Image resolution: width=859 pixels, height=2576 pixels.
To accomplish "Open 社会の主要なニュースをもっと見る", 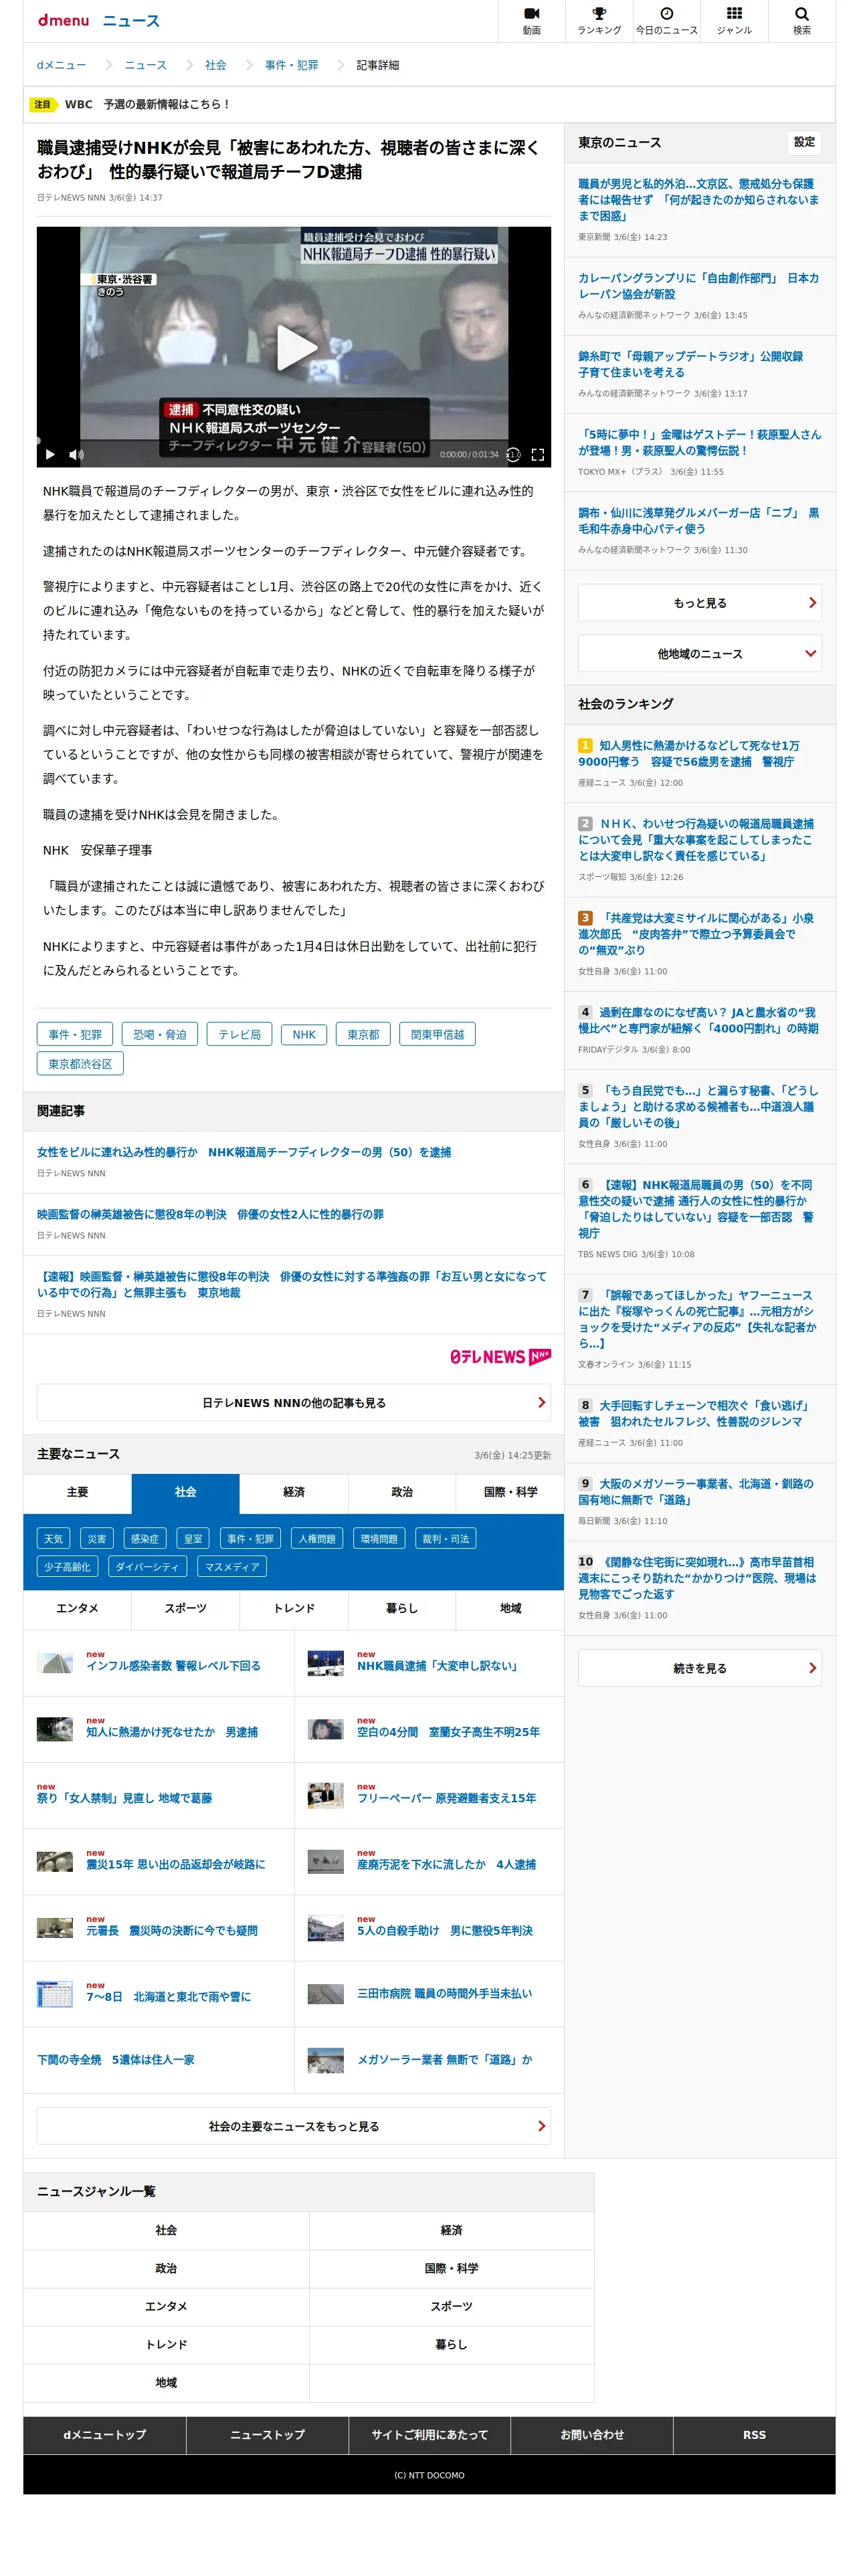I will [293, 2125].
